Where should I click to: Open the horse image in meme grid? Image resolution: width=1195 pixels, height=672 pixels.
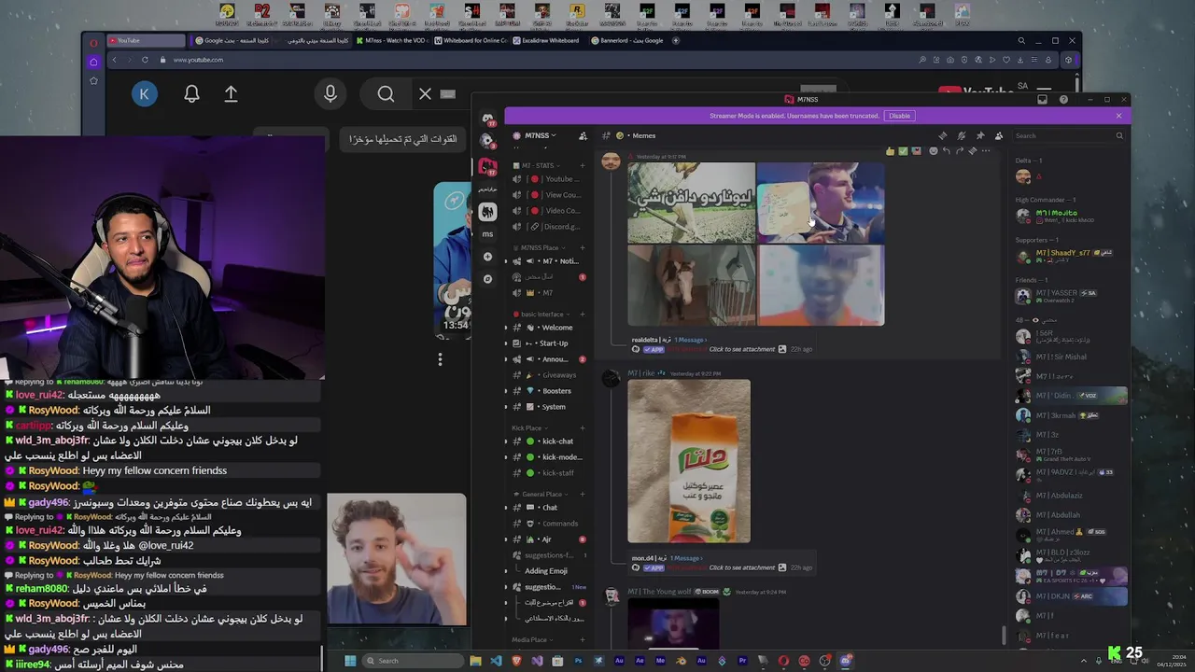tap(692, 286)
